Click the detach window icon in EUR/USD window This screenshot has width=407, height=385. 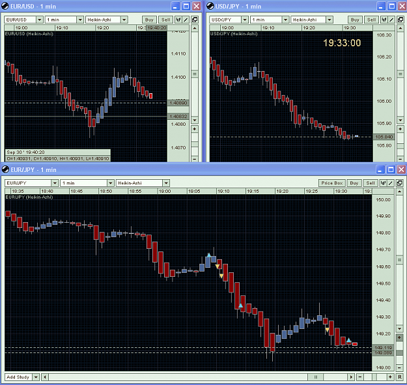(195, 20)
